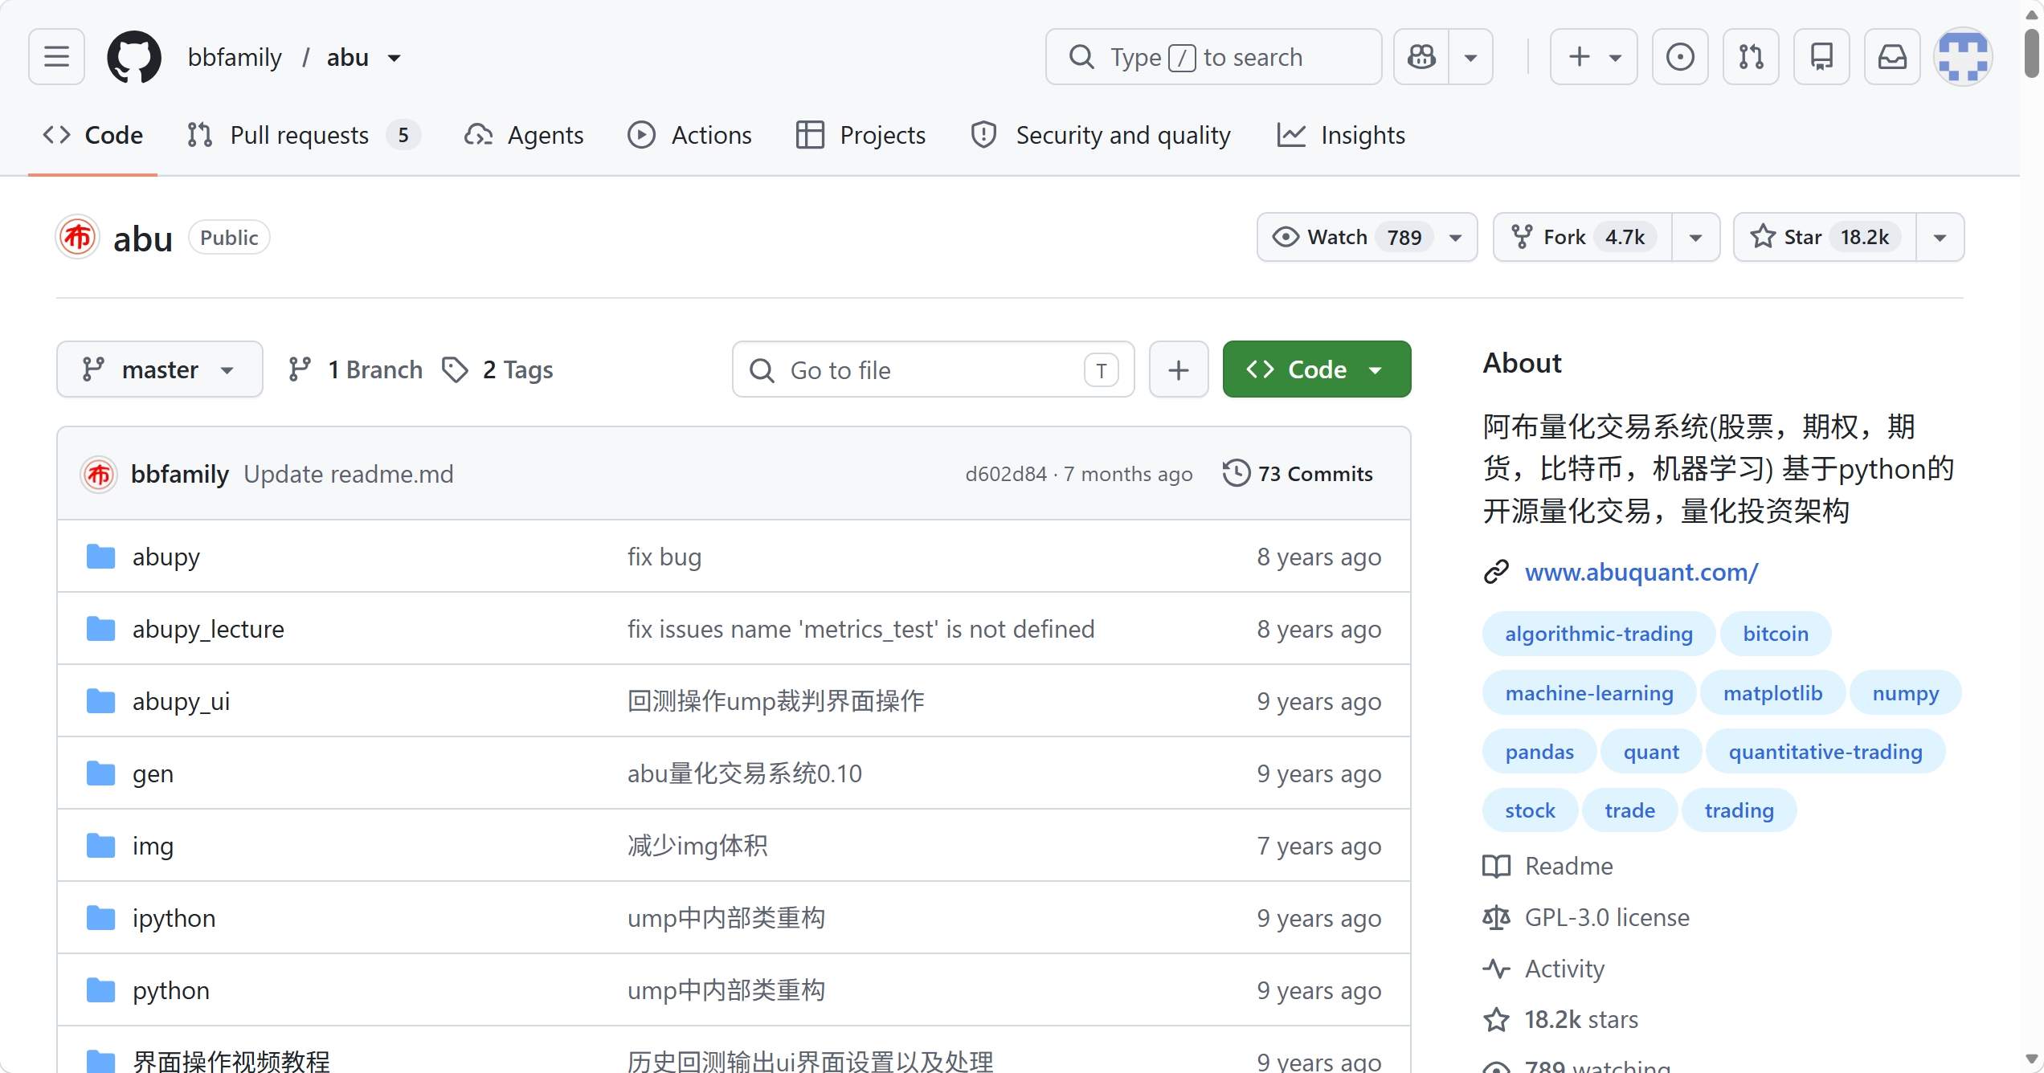Click the algorithmic-trading topic tag

(1599, 634)
